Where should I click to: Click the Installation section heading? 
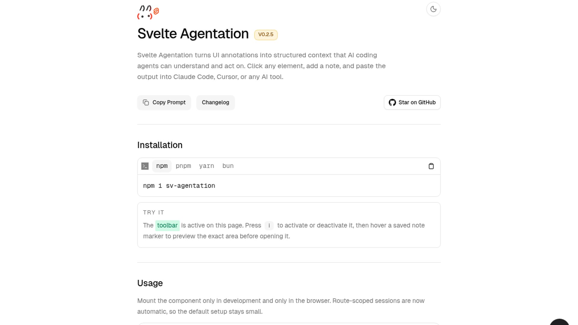[160, 145]
